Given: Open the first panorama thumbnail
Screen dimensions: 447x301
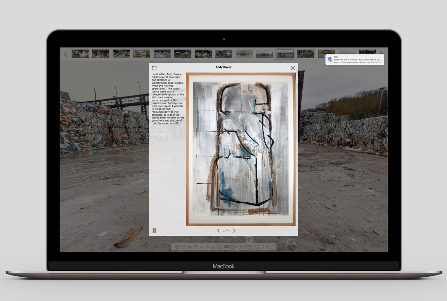Looking at the screenshot, I should (80, 54).
